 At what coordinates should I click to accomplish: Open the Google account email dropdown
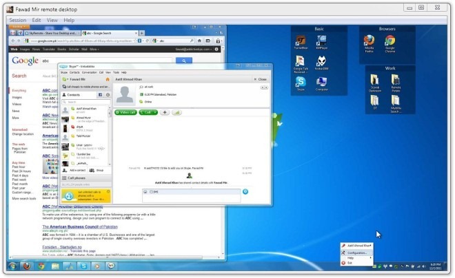193,50
